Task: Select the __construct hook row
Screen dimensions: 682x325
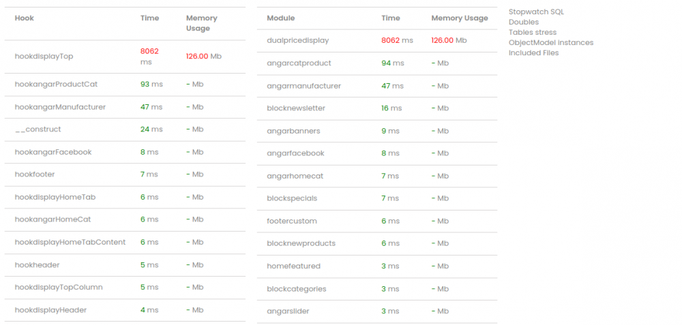Action: tap(38, 129)
